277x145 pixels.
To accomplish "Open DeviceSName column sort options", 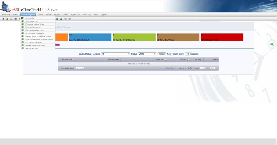I will tap(74, 60).
